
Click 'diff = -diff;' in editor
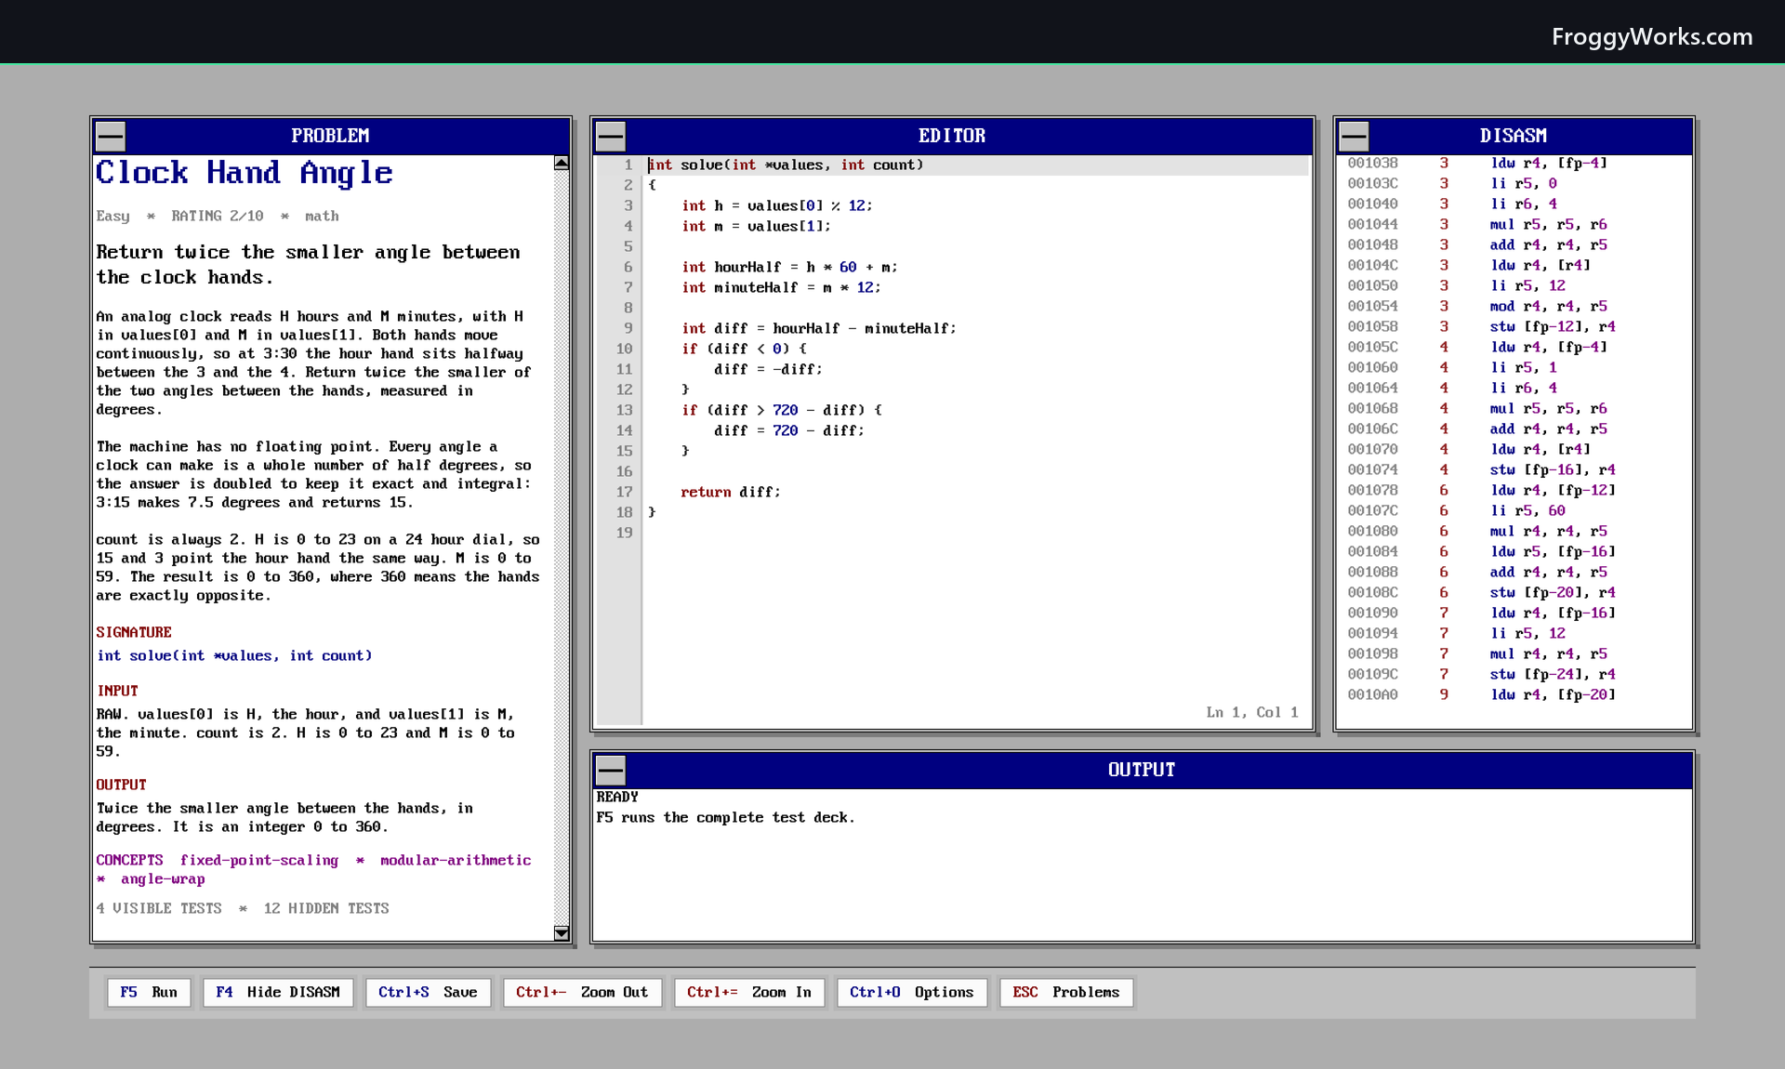(769, 370)
